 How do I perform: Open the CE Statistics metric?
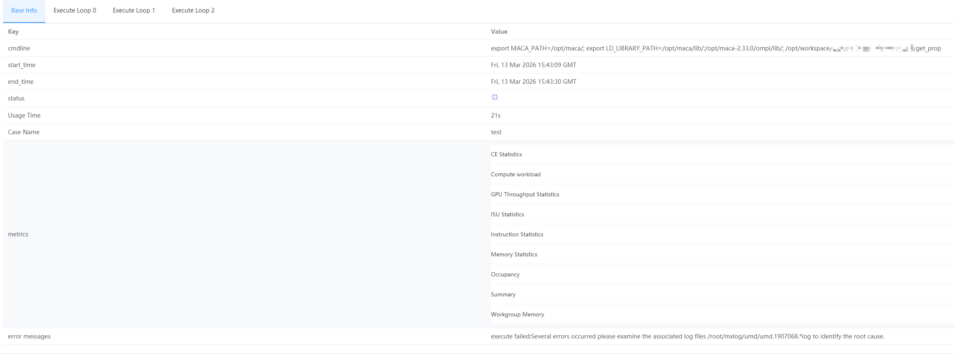(506, 154)
